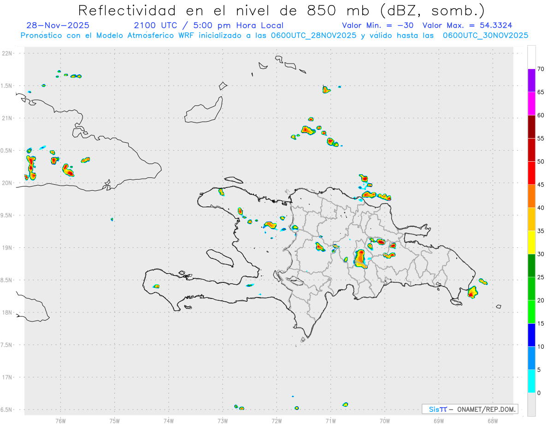Image resolution: width=553 pixels, height=427 pixels.
Task: Click the colorbar label 55
Action: coord(541,138)
